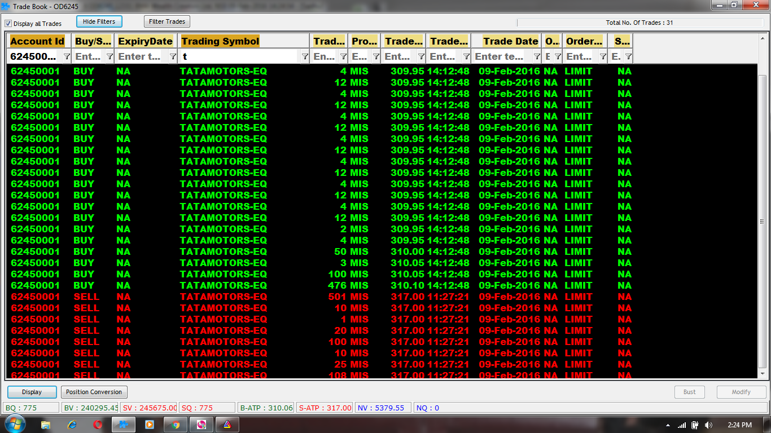Click the Modify button

coord(741,392)
